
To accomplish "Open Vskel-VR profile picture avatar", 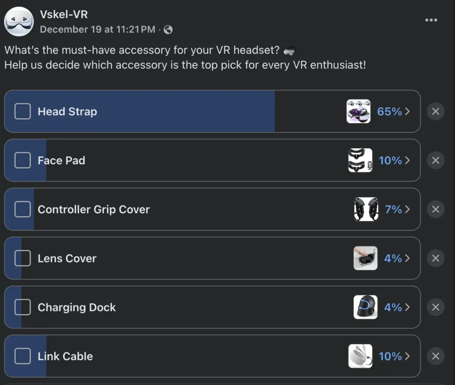I will pos(19,22).
